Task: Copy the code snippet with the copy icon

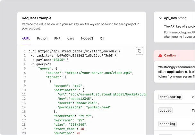Action: (139, 51)
